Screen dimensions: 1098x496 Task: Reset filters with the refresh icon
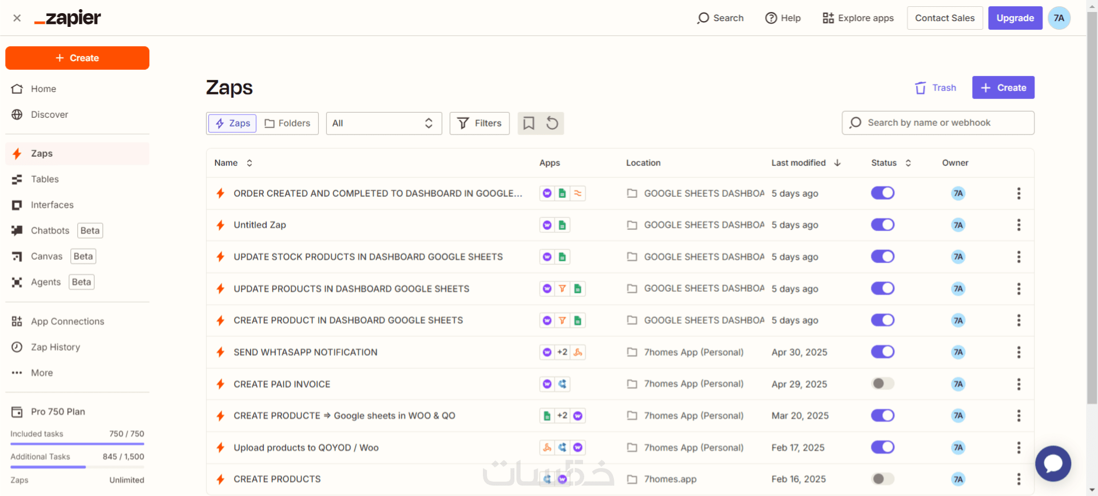click(x=552, y=124)
